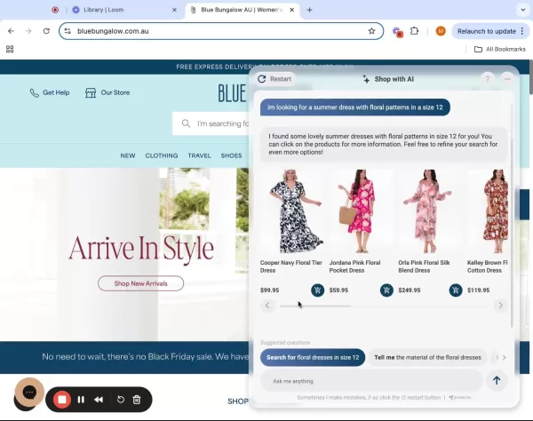The height and width of the screenshot is (421, 533).
Task: Stop the Loom recording
Action: point(62,400)
